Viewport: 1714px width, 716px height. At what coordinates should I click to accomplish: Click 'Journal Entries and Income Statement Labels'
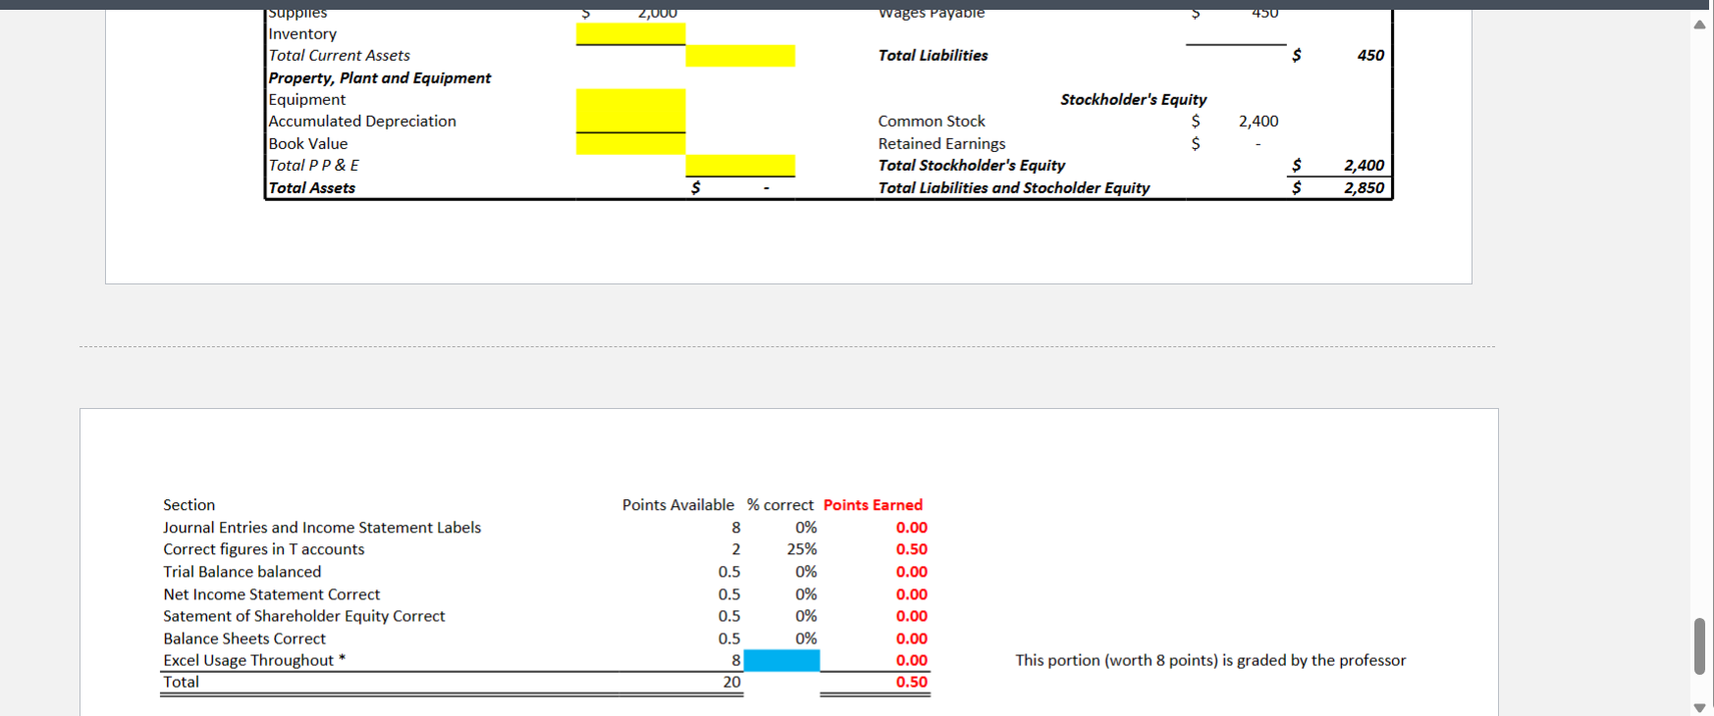click(322, 527)
